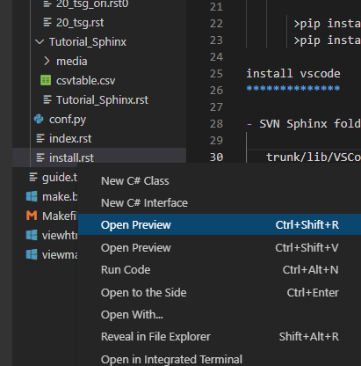Select 'Open to the Side' option

point(220,292)
